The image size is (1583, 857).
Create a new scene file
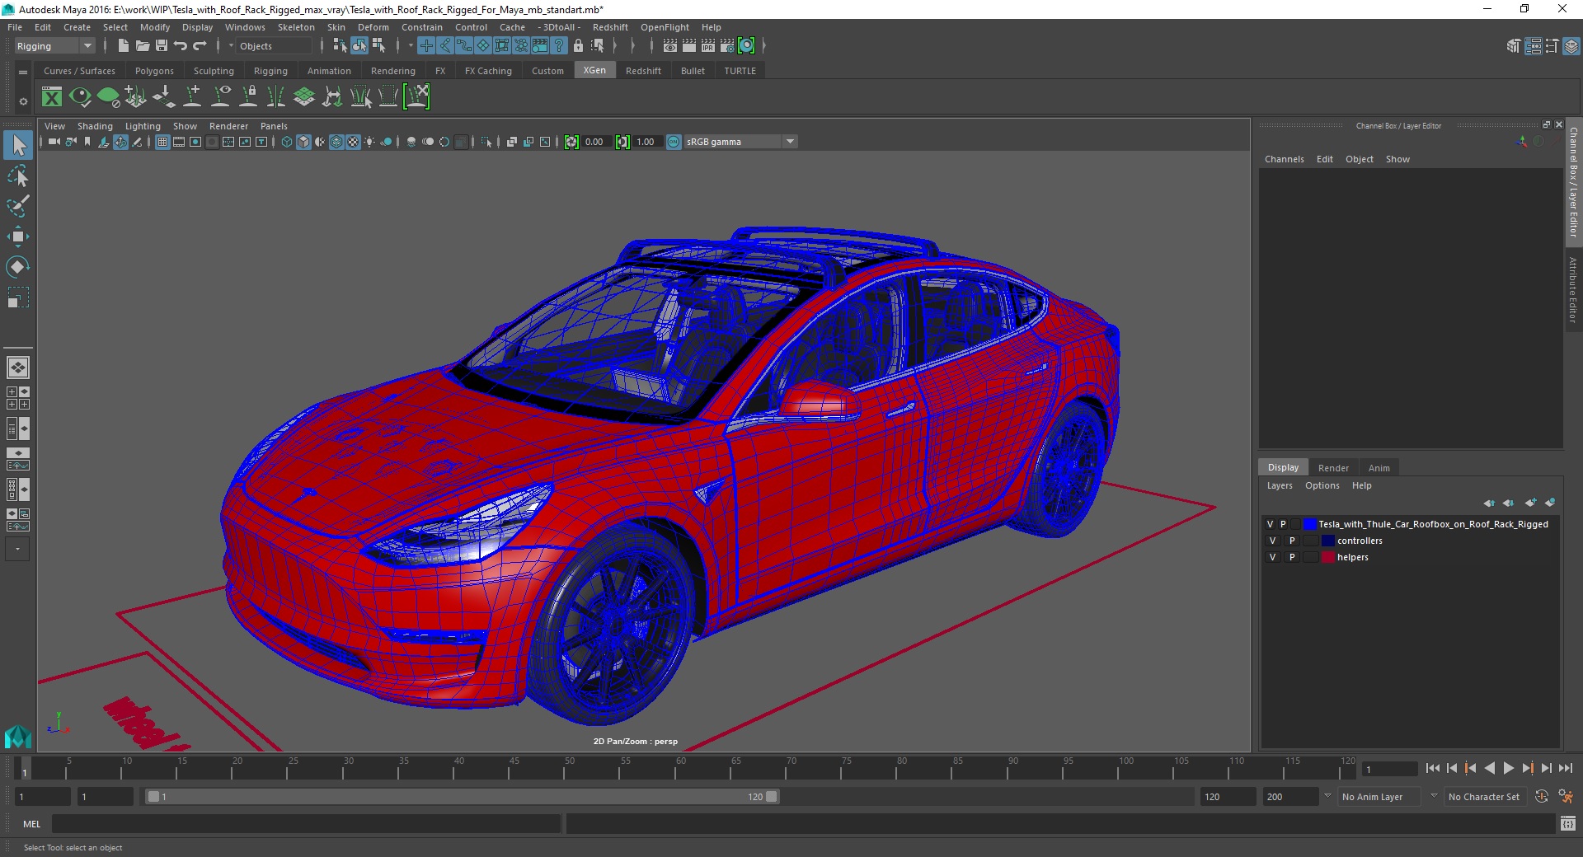pyautogui.click(x=123, y=46)
